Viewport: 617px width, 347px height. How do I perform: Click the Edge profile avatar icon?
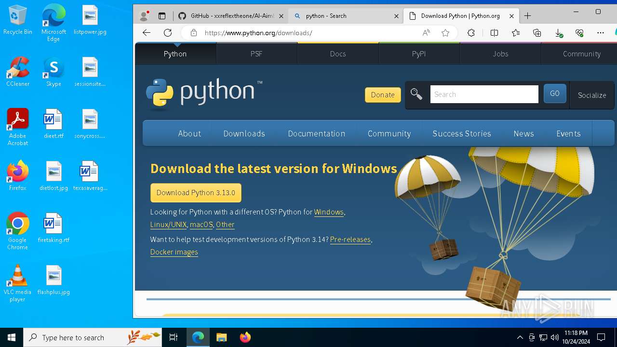[144, 16]
